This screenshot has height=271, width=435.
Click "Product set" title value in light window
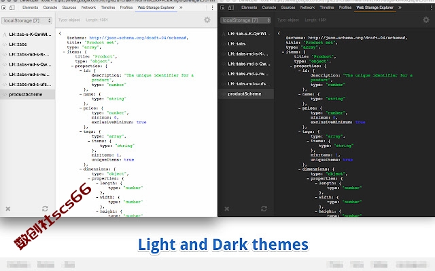click(x=101, y=43)
